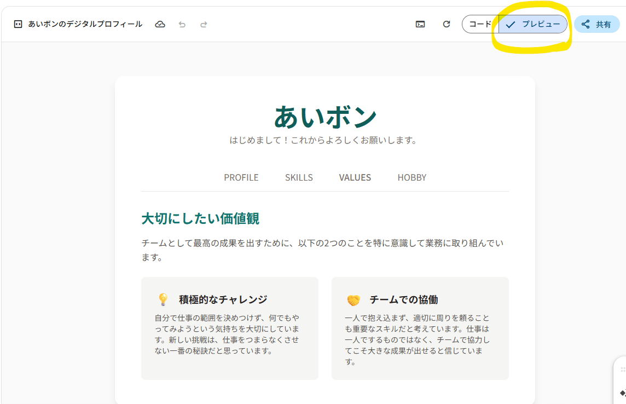Switch to the SKILLS tab
Screen dimensions: 626x404
pos(299,177)
